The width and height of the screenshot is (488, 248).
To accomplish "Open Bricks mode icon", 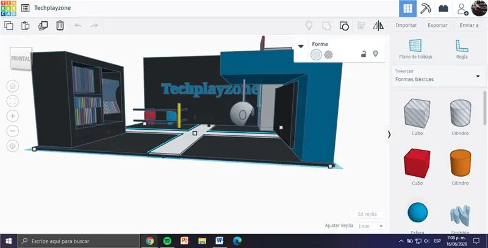I will [443, 9].
